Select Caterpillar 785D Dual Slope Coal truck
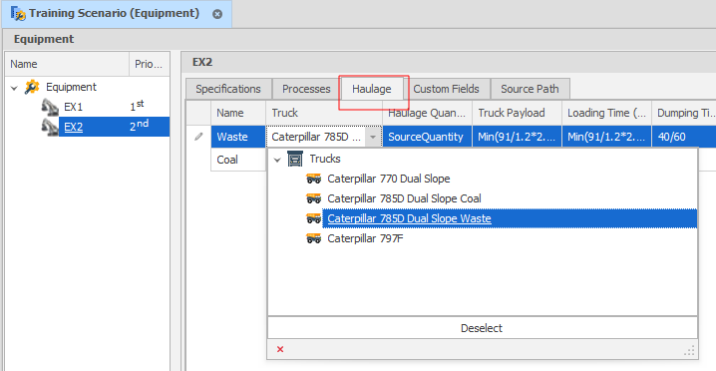This screenshot has height=371, width=716. tap(404, 198)
